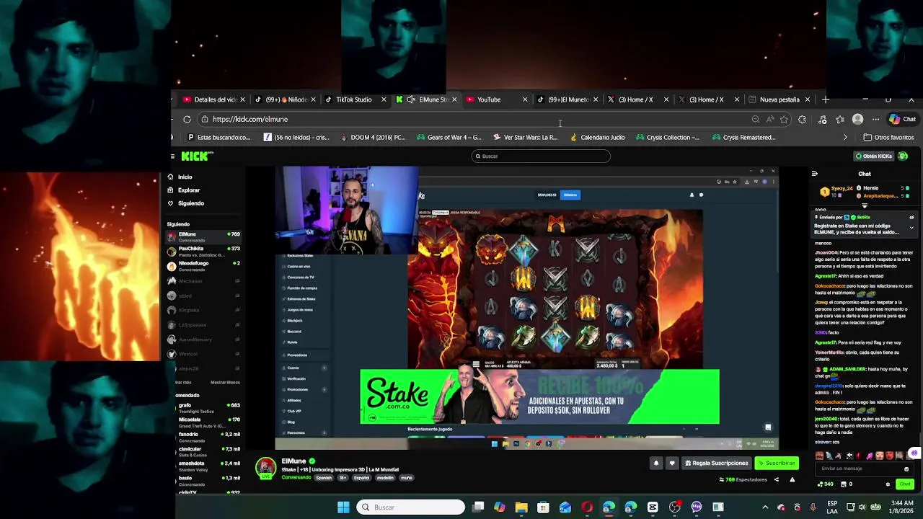
Task: Expand the chat leaderboard chevron
Action: tap(865, 205)
